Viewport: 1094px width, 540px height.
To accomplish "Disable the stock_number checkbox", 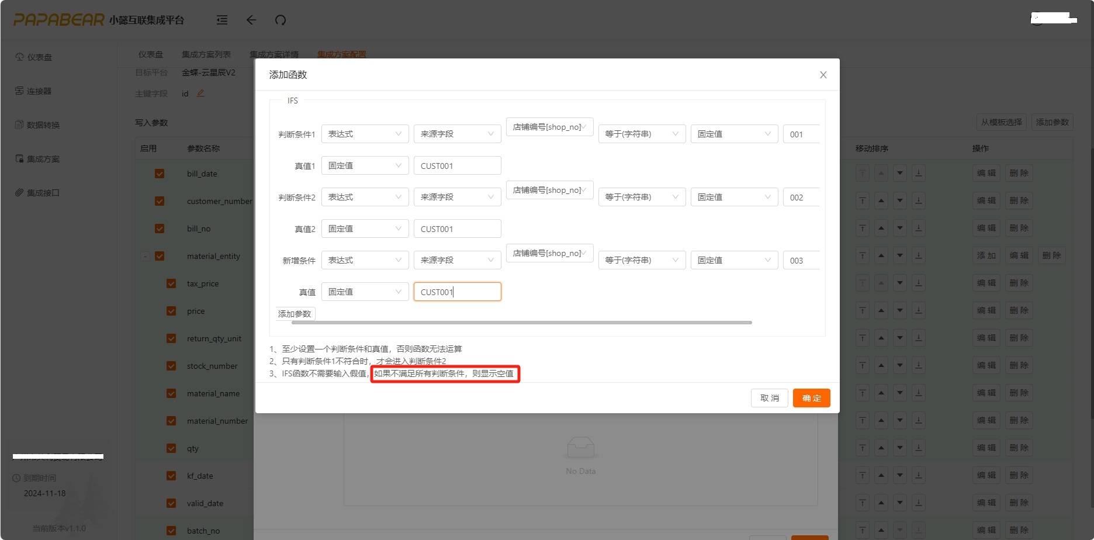I will pyautogui.click(x=171, y=366).
